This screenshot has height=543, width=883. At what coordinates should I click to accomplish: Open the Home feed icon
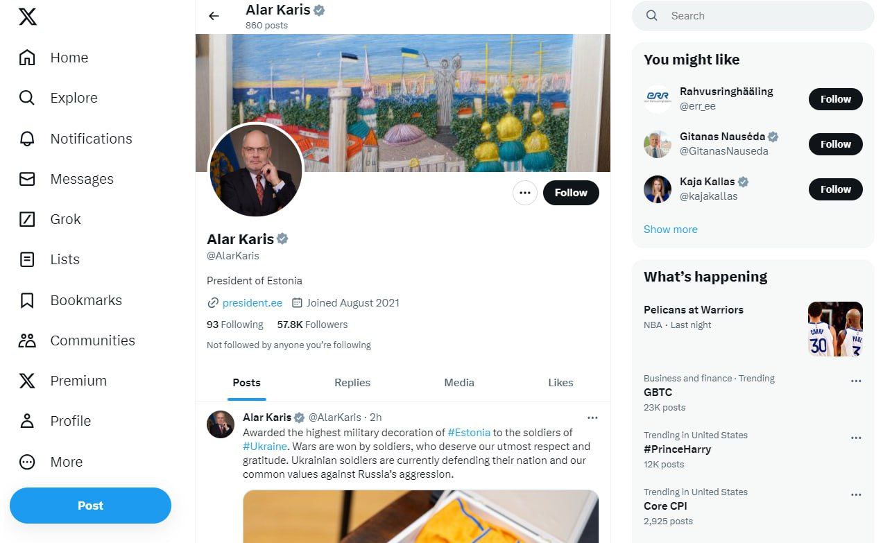(x=27, y=58)
